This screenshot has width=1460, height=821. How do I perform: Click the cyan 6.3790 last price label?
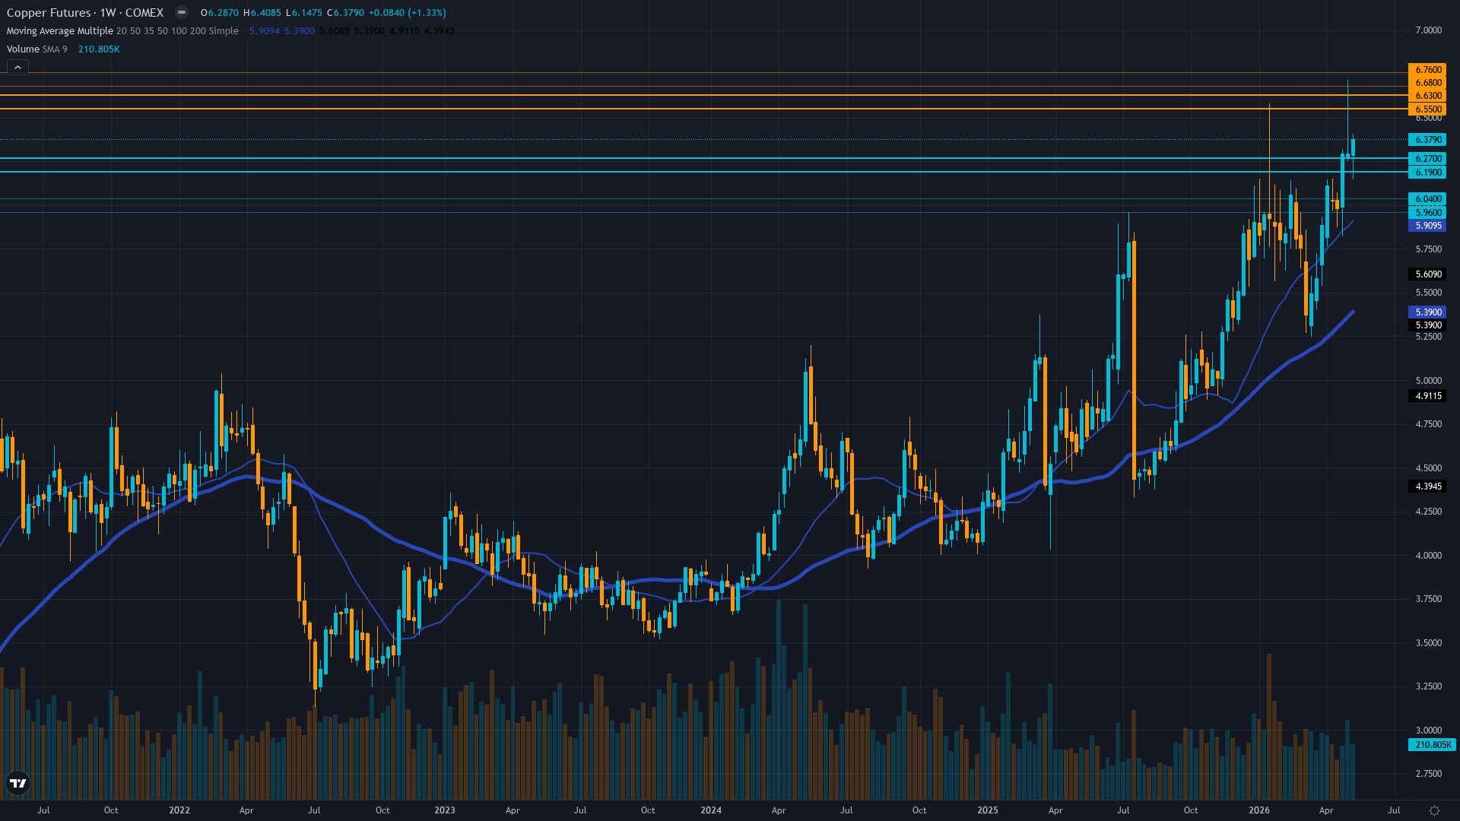(x=1427, y=140)
